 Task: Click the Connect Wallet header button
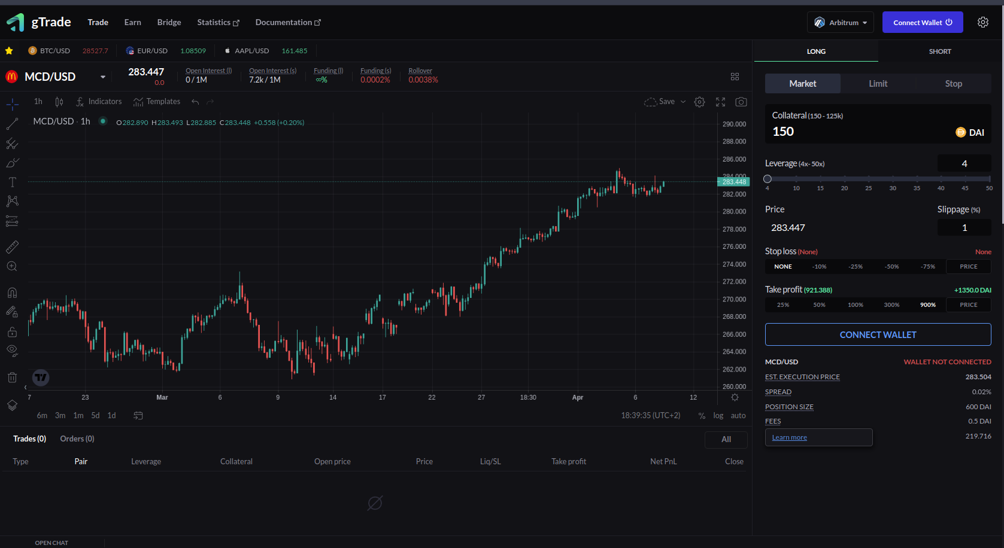click(x=923, y=22)
